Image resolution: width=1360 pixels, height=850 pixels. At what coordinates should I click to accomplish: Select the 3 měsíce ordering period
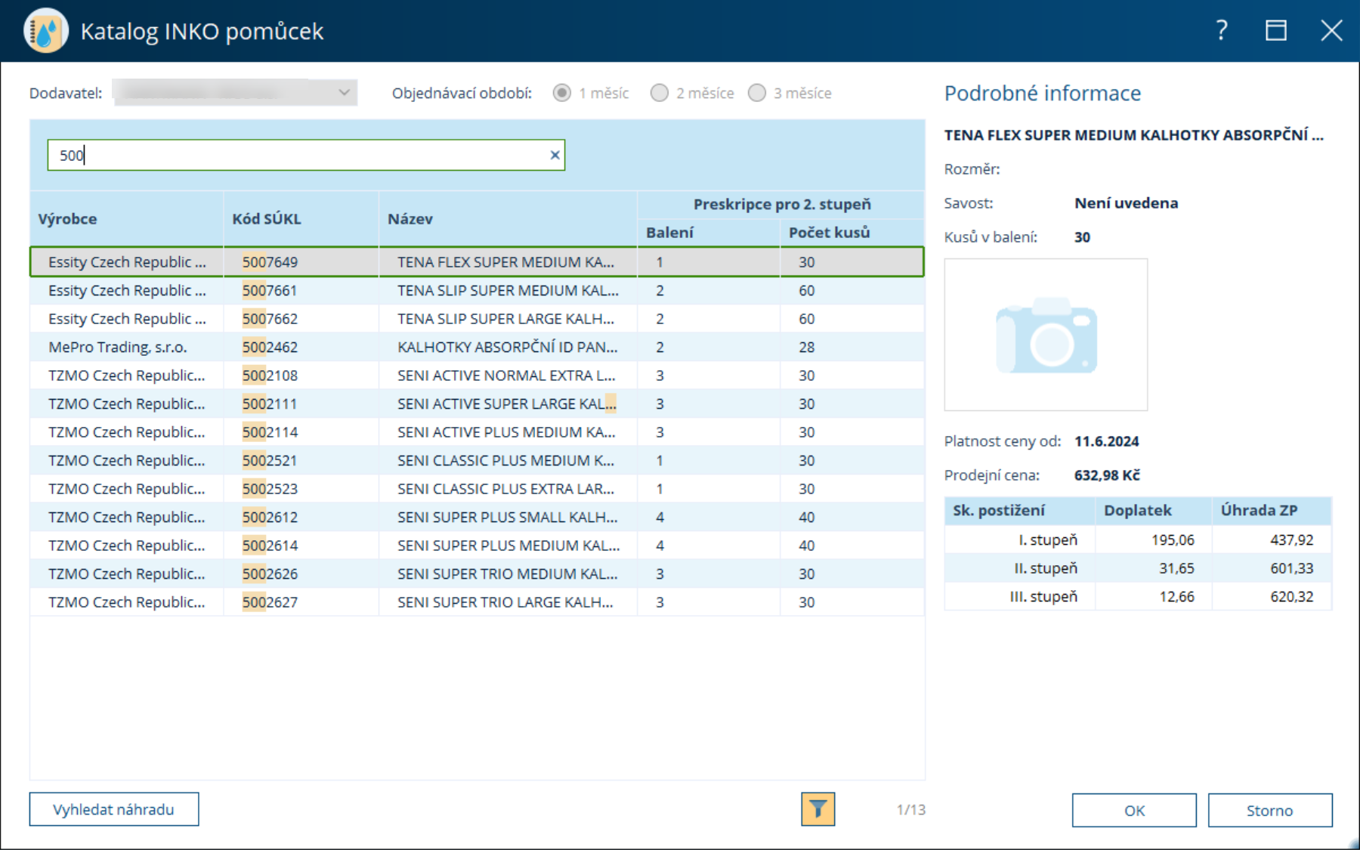pos(757,93)
